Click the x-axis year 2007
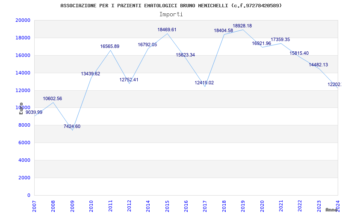This screenshot has height=214, width=342. 34,206
